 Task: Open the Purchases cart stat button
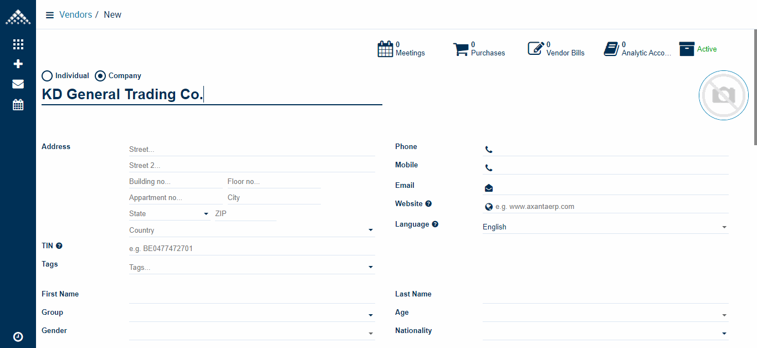click(479, 49)
